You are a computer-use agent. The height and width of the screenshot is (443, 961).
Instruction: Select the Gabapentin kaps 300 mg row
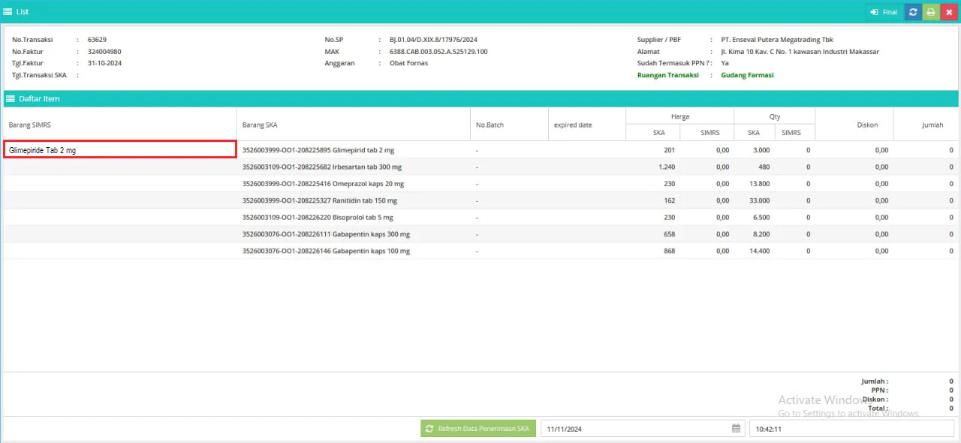coord(326,234)
